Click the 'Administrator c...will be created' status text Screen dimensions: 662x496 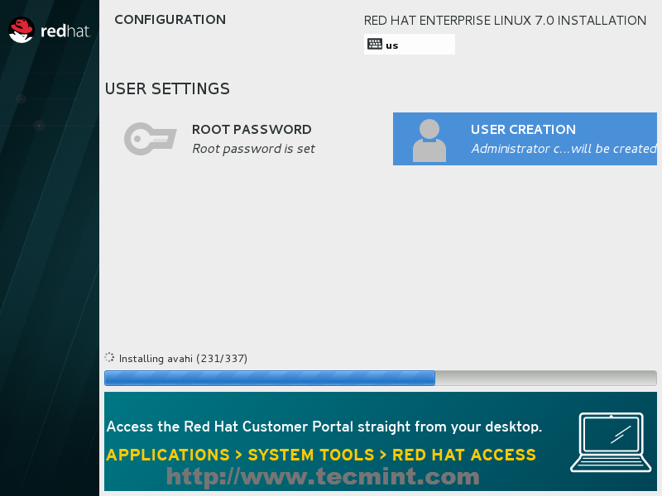coord(564,149)
